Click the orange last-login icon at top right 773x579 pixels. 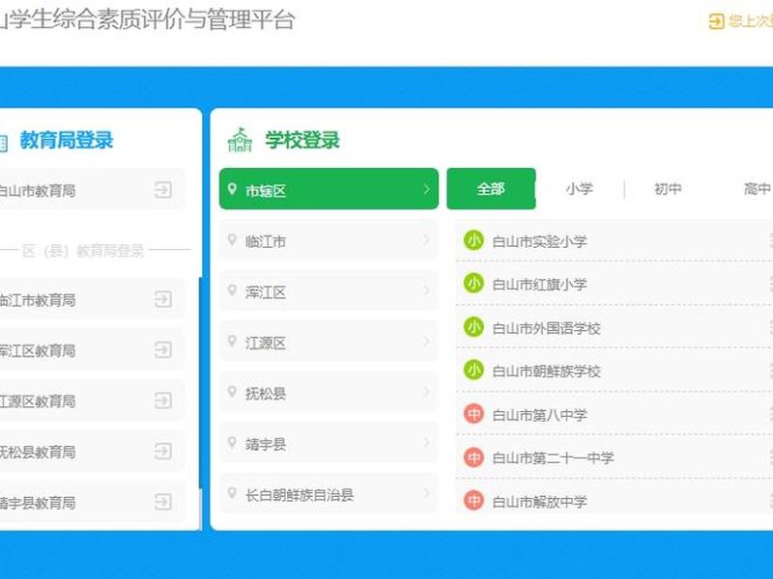coord(716,21)
